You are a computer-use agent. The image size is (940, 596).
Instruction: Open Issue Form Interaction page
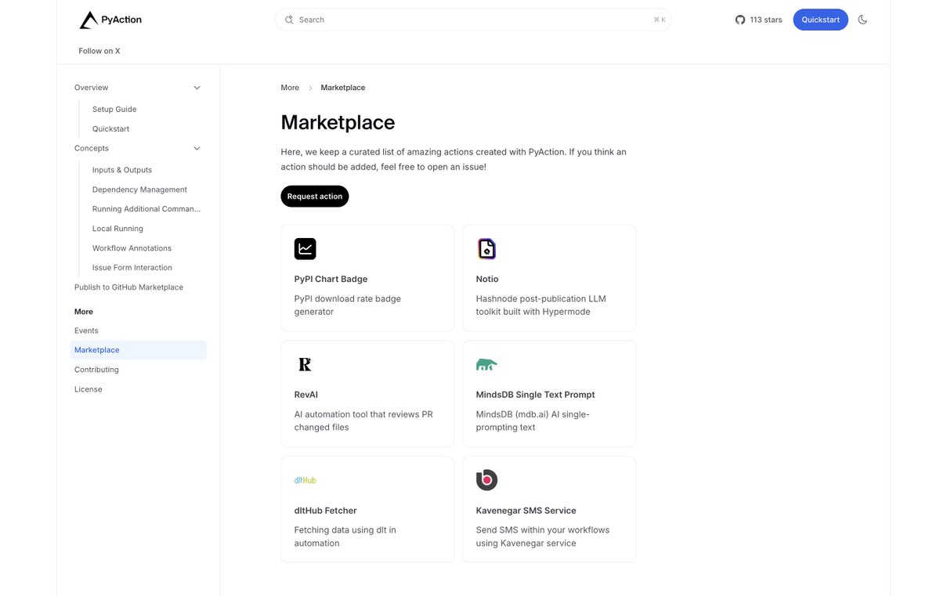tap(132, 268)
